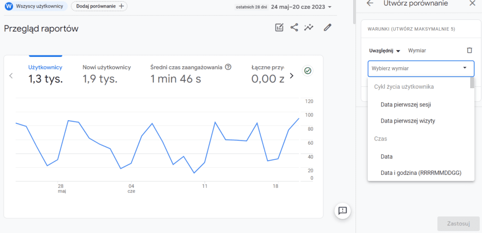Choose Data i godzina (RRRRMMDDGG) option

tap(421, 173)
